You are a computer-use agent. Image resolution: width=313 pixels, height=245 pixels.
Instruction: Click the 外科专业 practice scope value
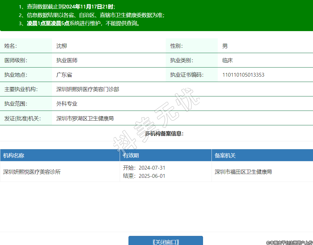click(67, 104)
